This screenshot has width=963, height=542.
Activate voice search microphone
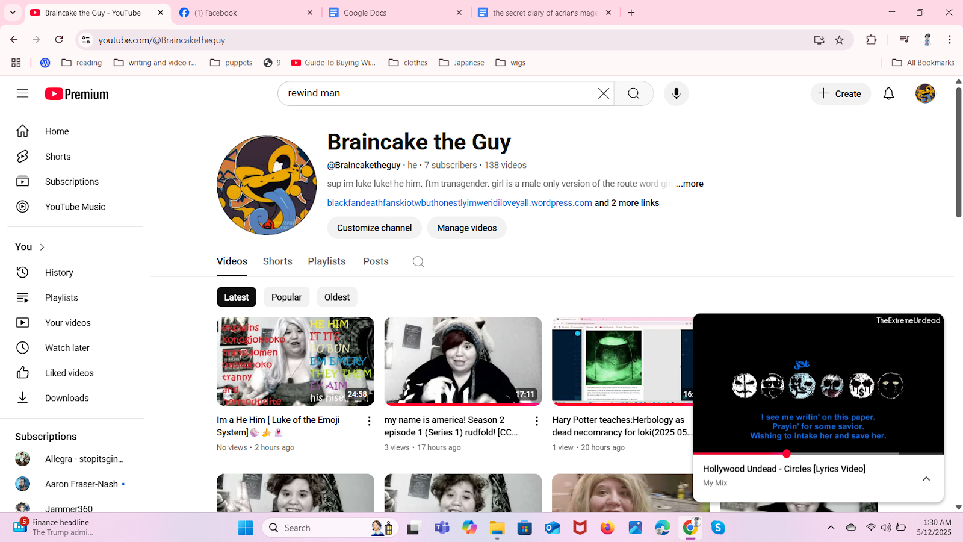click(677, 93)
